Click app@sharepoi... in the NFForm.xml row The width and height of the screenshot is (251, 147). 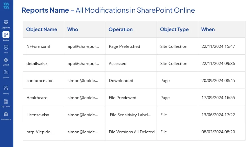83,46
